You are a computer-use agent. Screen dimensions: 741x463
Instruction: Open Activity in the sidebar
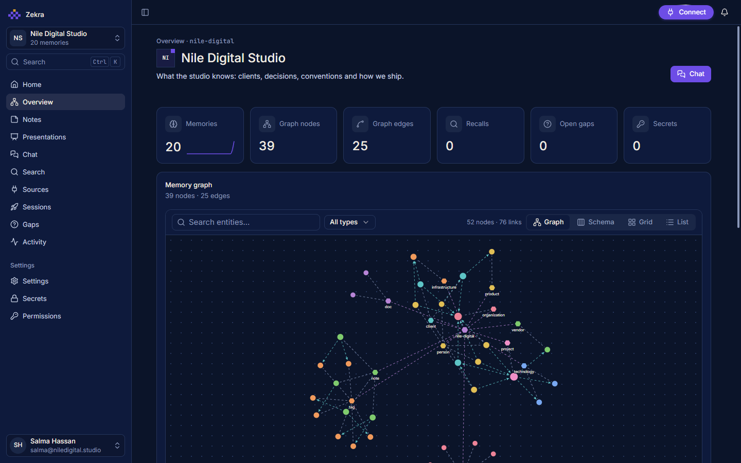pyautogui.click(x=65, y=242)
